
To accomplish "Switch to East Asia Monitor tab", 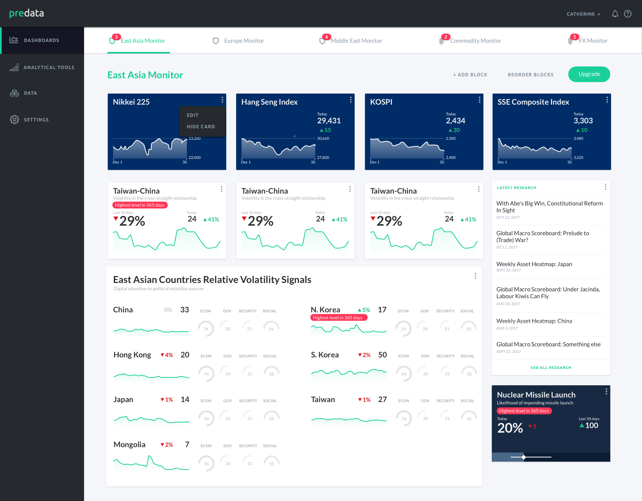I will click(x=138, y=40).
